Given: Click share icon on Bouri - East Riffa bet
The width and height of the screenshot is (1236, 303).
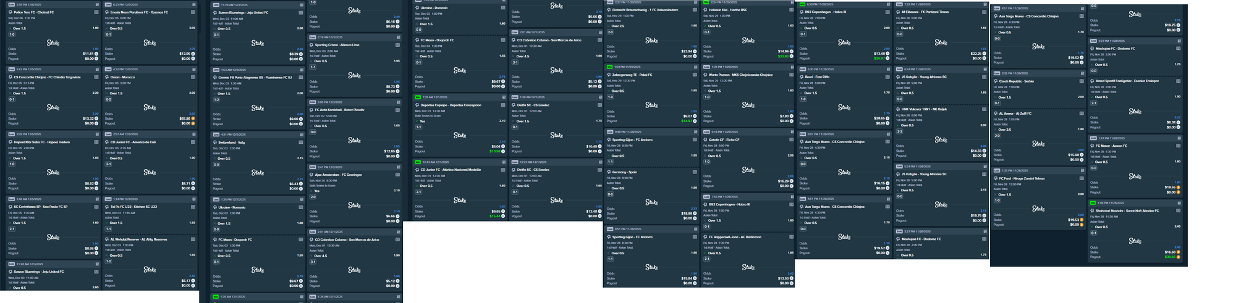Looking at the screenshot, I should (888, 69).
